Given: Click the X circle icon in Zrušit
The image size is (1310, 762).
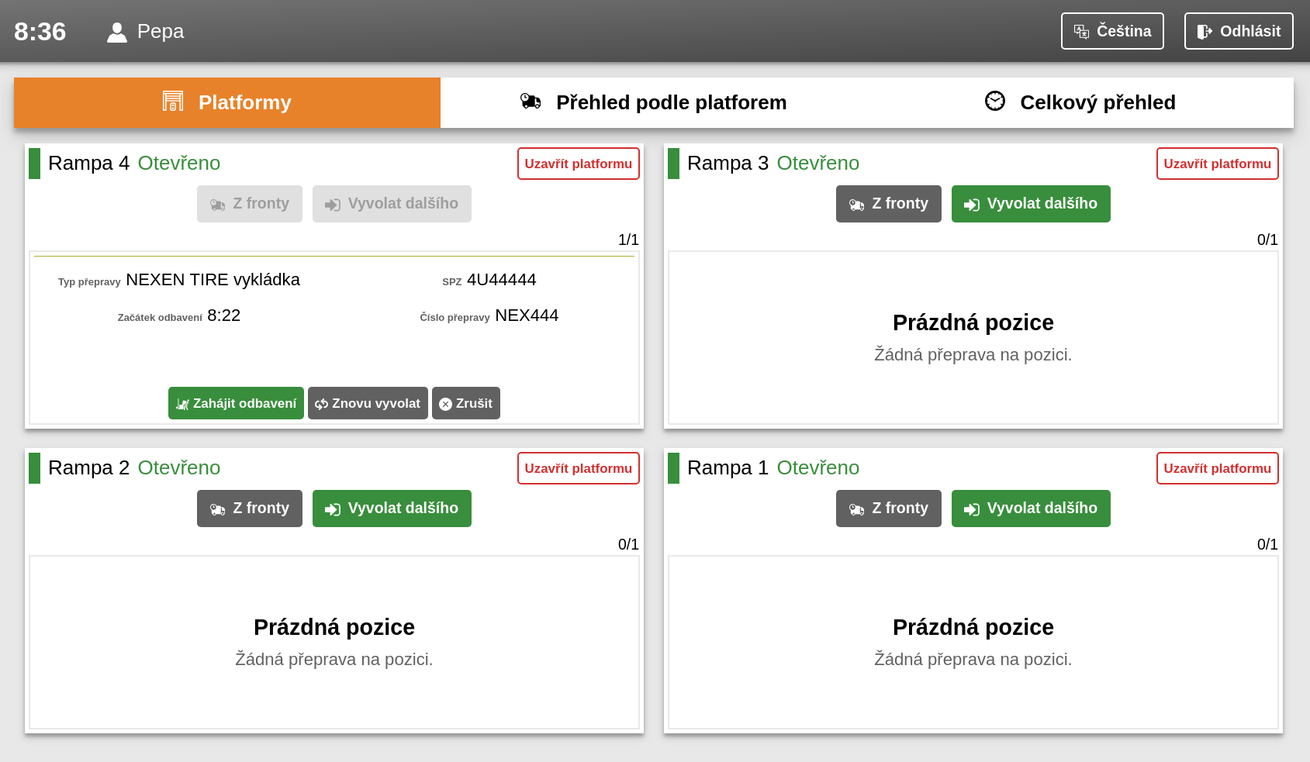Looking at the screenshot, I should pyautogui.click(x=445, y=404).
